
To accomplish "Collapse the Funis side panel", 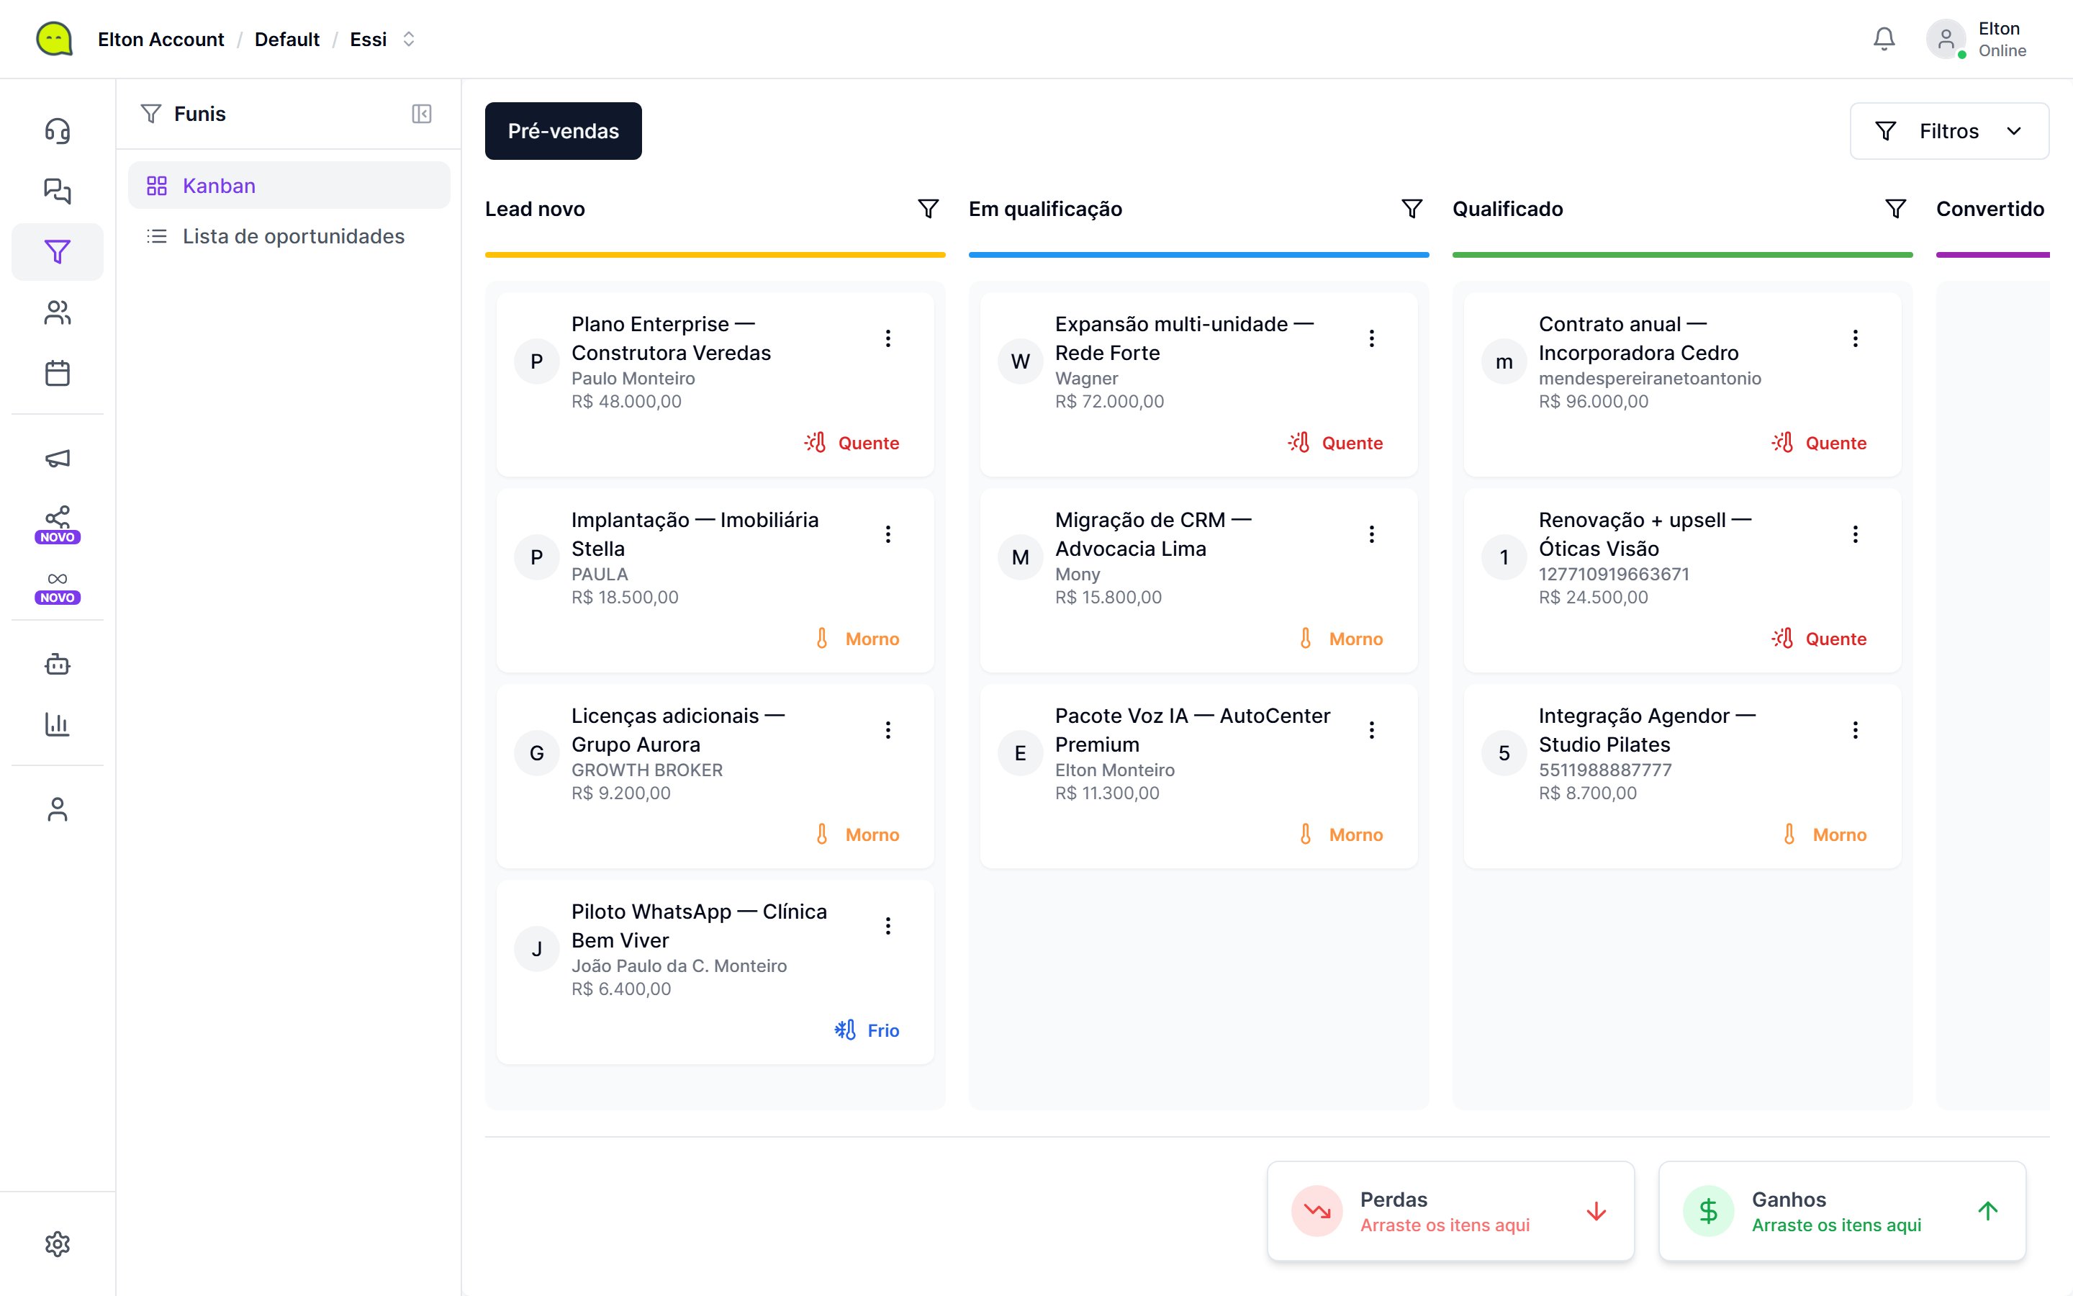I will point(422,114).
